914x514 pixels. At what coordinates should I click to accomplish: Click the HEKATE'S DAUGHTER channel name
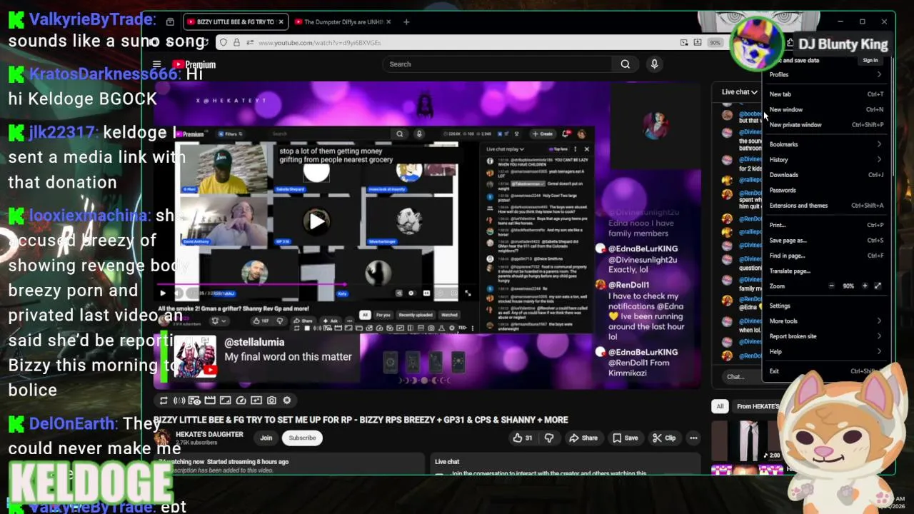pyautogui.click(x=209, y=435)
